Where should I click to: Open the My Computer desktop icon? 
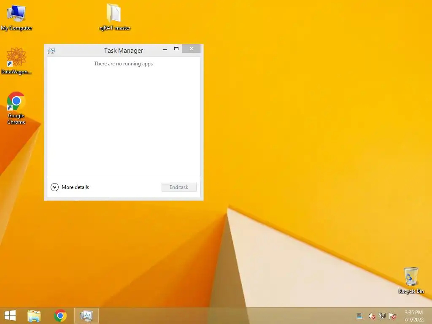[x=16, y=17]
